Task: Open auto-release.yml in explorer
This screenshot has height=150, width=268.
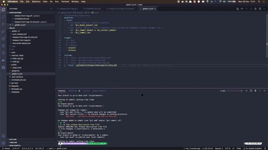Action: pyautogui.click(x=20, y=34)
